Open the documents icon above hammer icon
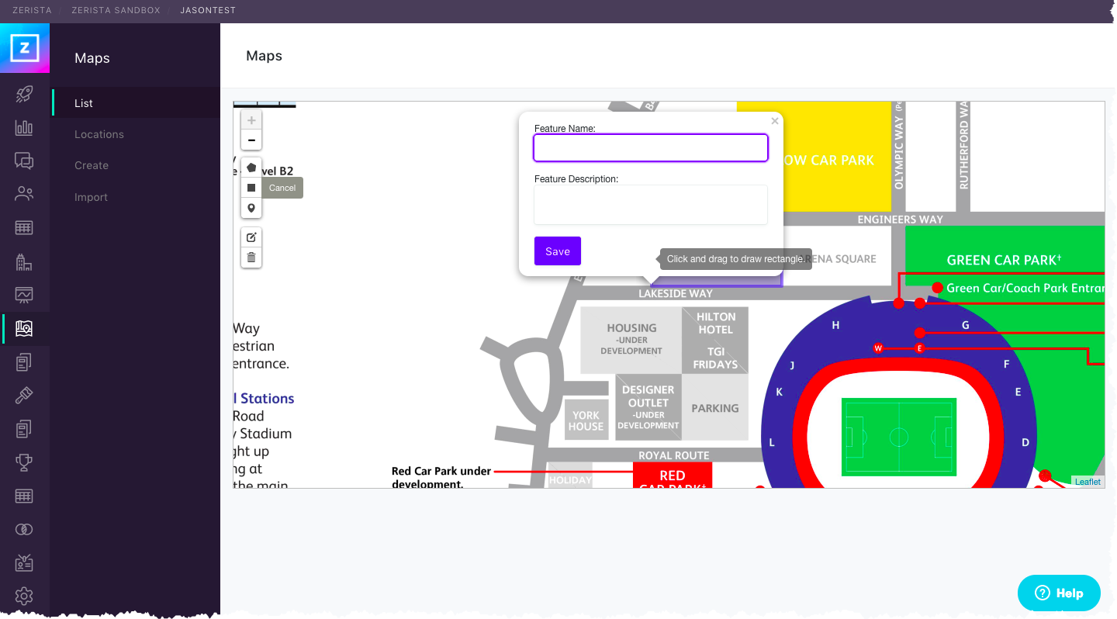Viewport: 1117px width, 619px height. pos(24,361)
